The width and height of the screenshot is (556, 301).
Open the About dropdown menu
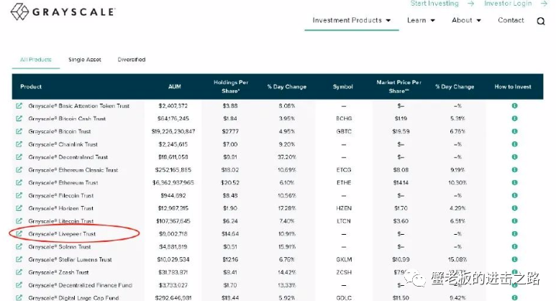pyautogui.click(x=466, y=20)
